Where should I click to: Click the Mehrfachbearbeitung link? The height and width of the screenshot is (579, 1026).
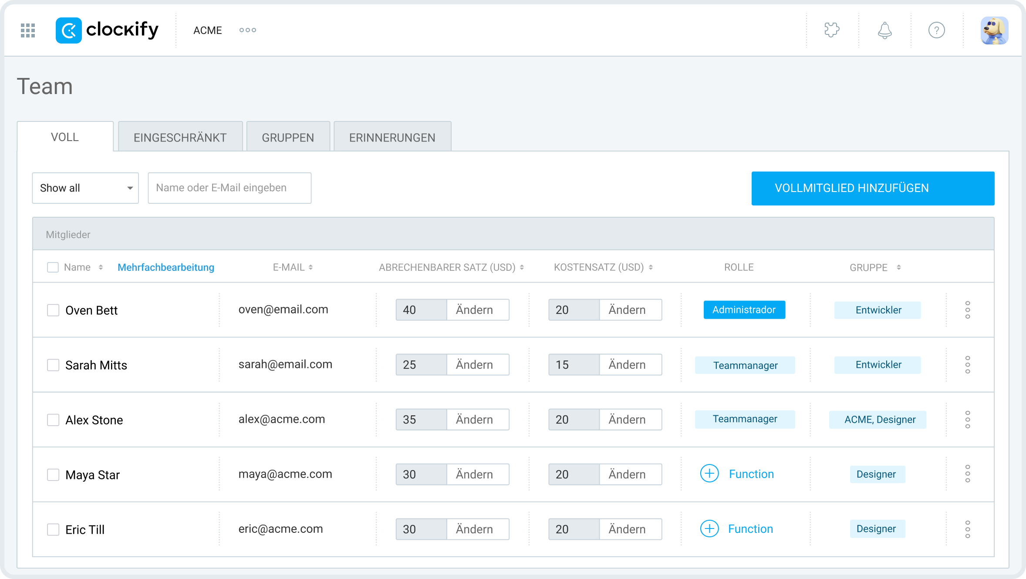coord(166,267)
